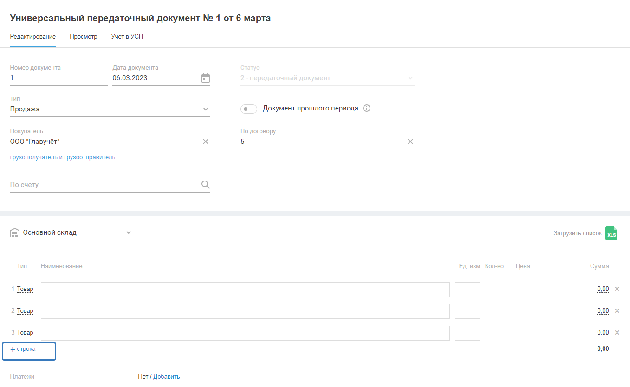The image size is (630, 387).
Task: Expand the Тип Продажа dropdown
Action: tap(206, 110)
